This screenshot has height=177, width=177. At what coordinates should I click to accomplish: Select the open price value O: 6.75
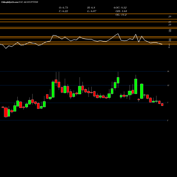click(63, 8)
